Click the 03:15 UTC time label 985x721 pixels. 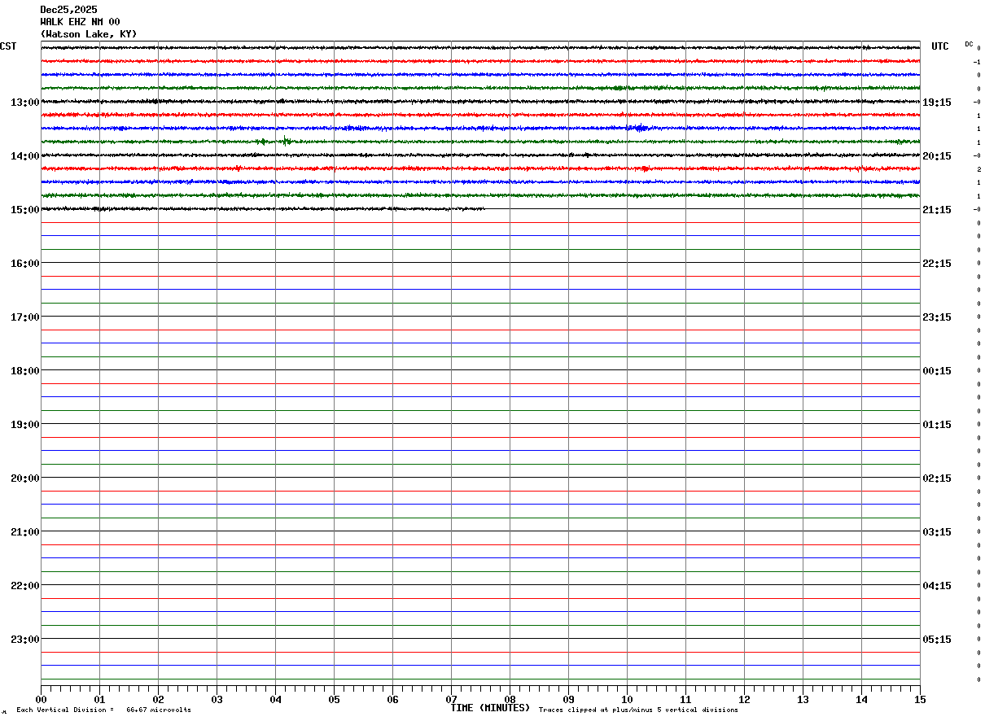click(937, 532)
